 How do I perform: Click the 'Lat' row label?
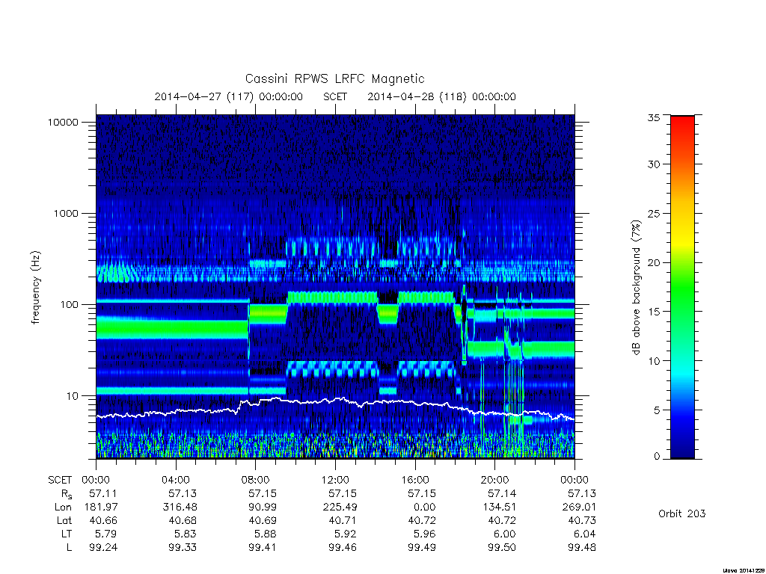[64, 520]
